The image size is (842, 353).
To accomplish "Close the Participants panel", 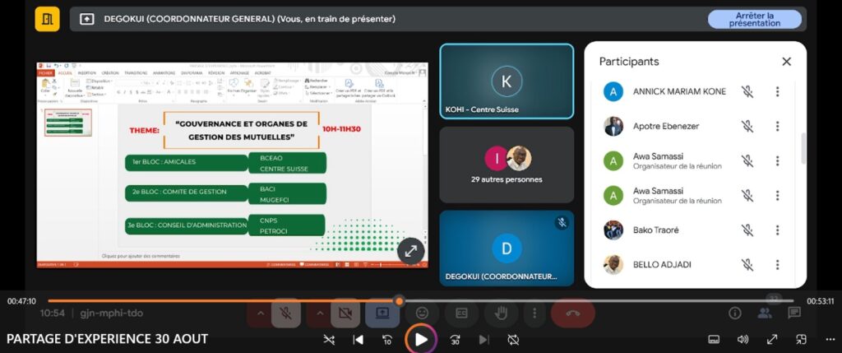I will pos(786,62).
